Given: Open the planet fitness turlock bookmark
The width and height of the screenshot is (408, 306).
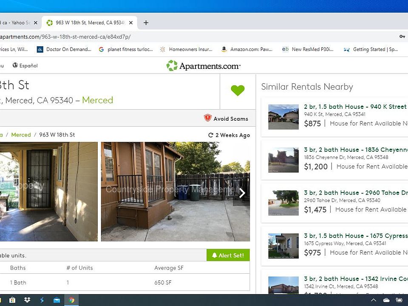Looking at the screenshot, I should [126, 49].
